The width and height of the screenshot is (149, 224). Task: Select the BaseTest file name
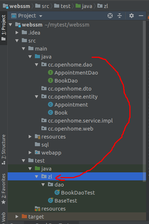pos(66,201)
